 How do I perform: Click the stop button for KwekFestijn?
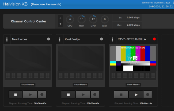[x=68, y=94]
